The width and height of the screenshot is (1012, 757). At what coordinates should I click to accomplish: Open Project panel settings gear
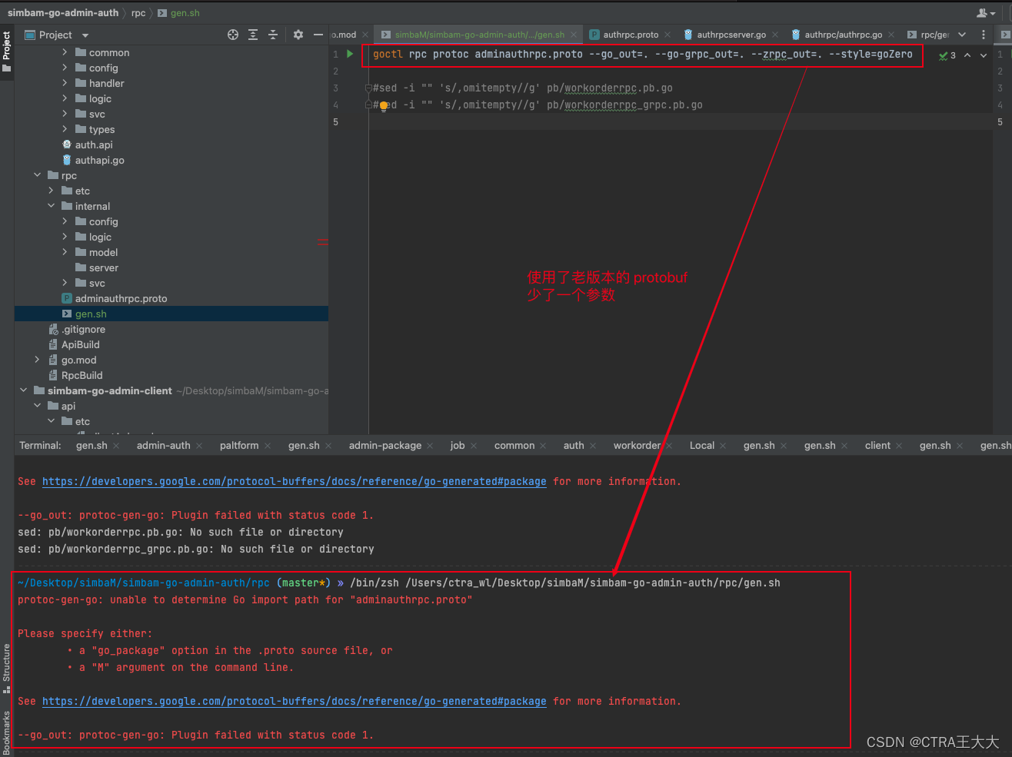point(298,35)
